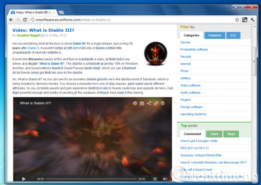The width and height of the screenshot is (261, 185).
Task: Bookmark this page with the star icon
Action: coord(237,20)
